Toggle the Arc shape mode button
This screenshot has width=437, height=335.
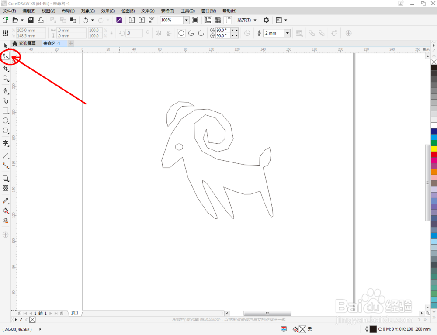(201, 33)
